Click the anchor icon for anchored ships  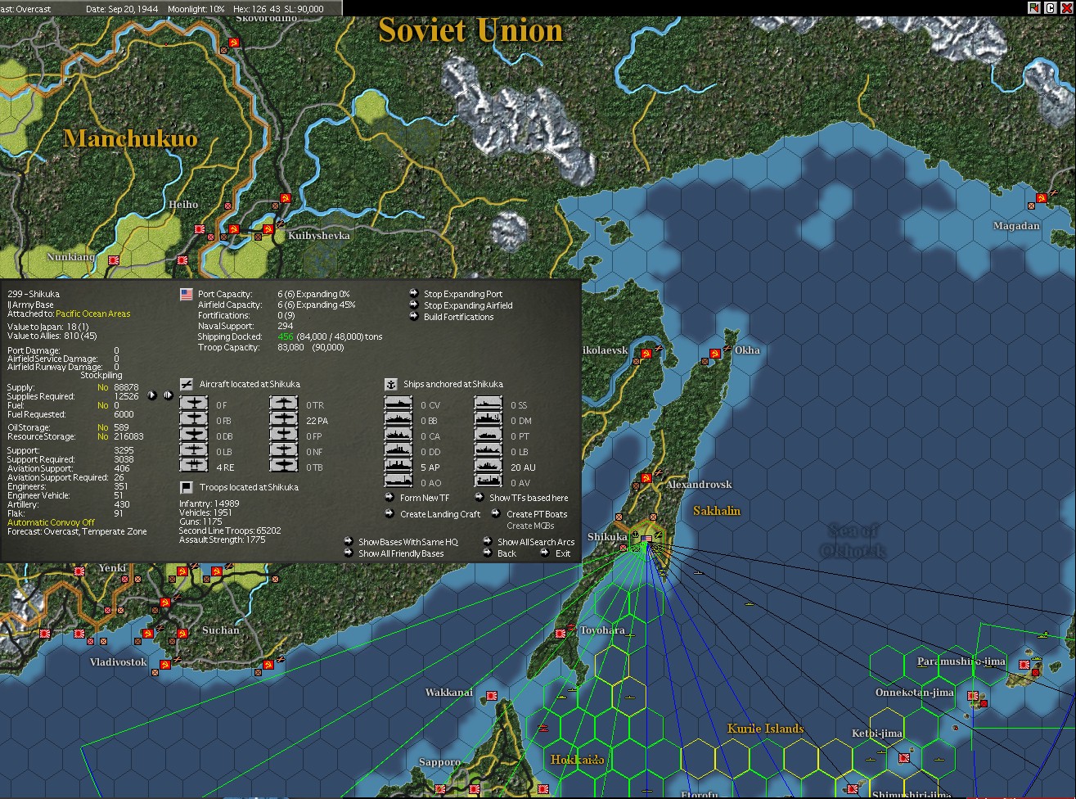point(390,384)
